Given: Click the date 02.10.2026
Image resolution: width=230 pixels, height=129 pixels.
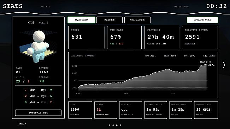Looking at the screenshot, I should 182,7.
